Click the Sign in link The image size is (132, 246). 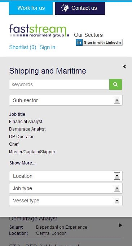coord(47,47)
